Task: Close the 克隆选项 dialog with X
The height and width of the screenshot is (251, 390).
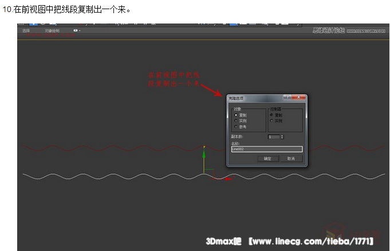Action: coord(300,98)
